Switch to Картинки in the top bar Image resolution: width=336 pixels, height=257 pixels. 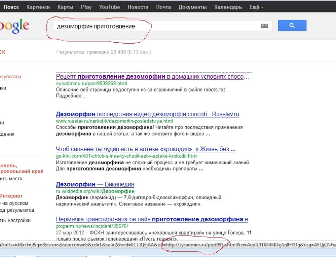[x=38, y=7]
